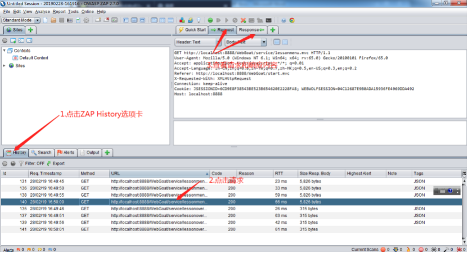The image size is (468, 253).
Task: Open the Help menu
Action: pyautogui.click(x=101, y=12)
